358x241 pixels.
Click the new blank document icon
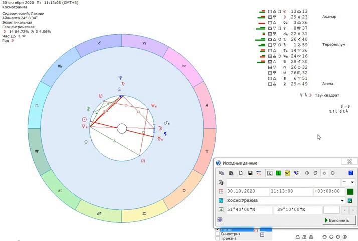[241, 173]
